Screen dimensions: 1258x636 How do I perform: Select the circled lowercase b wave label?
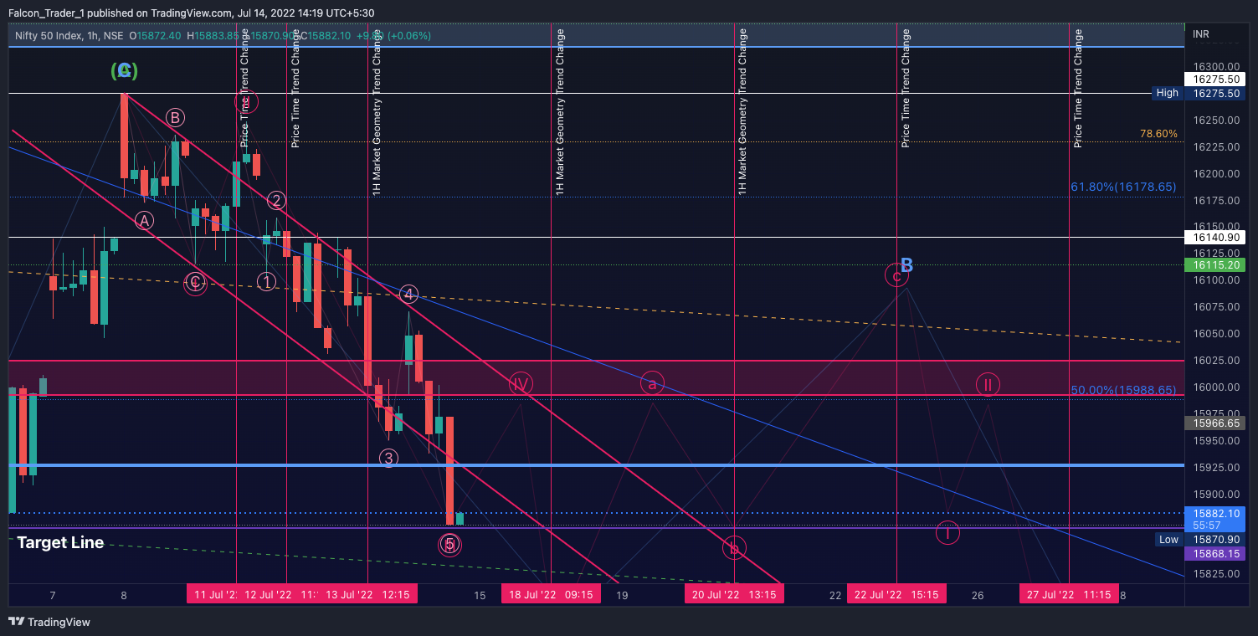click(734, 548)
